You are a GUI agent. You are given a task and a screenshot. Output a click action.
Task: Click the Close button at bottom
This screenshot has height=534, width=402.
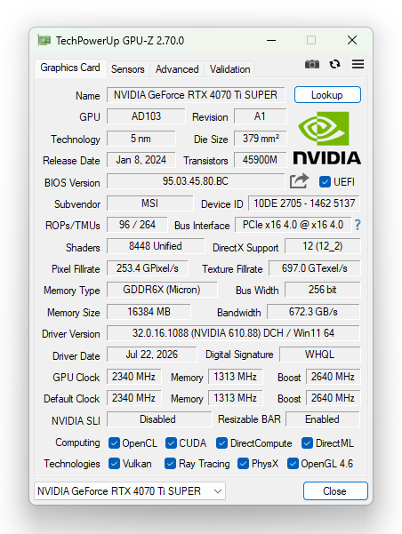335,491
